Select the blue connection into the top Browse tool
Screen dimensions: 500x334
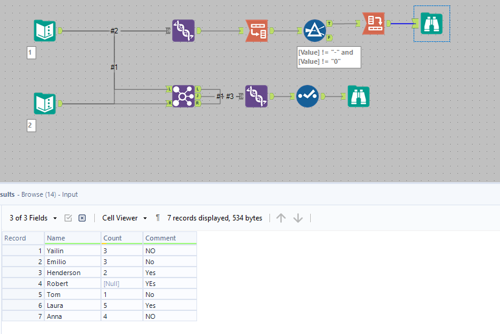pos(401,24)
